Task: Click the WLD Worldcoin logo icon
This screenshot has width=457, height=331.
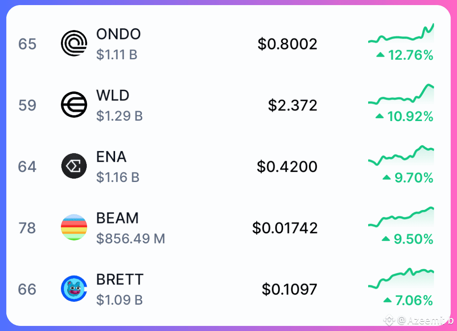Action: (74, 105)
